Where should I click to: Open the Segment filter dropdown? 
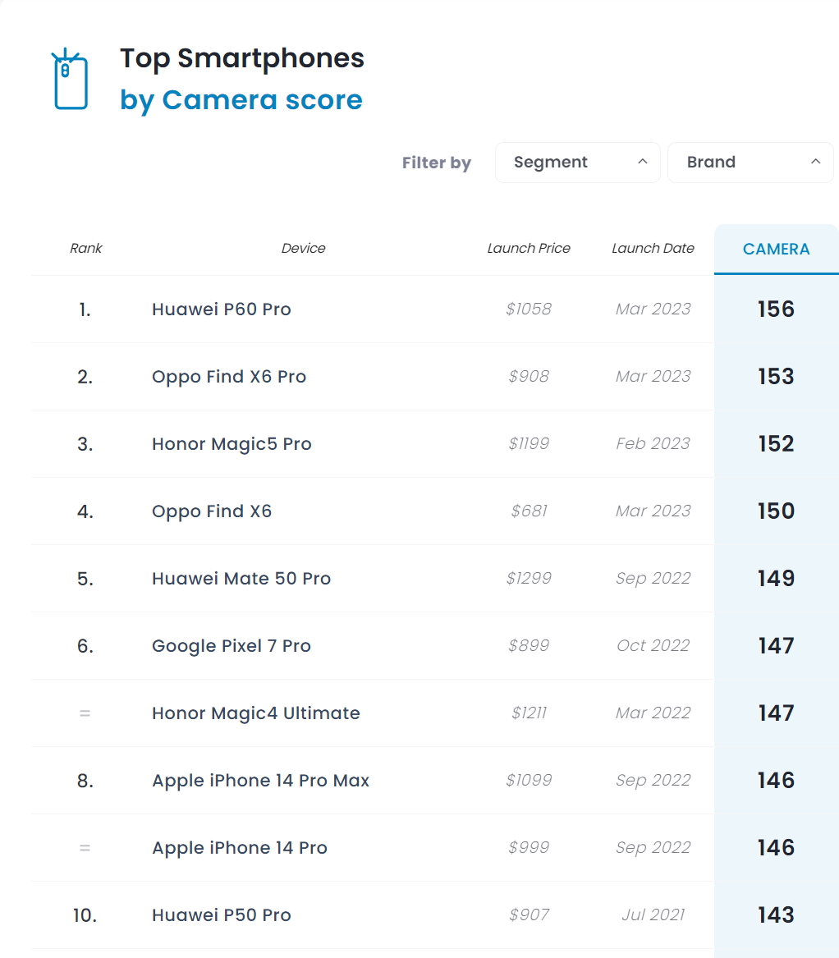click(577, 163)
